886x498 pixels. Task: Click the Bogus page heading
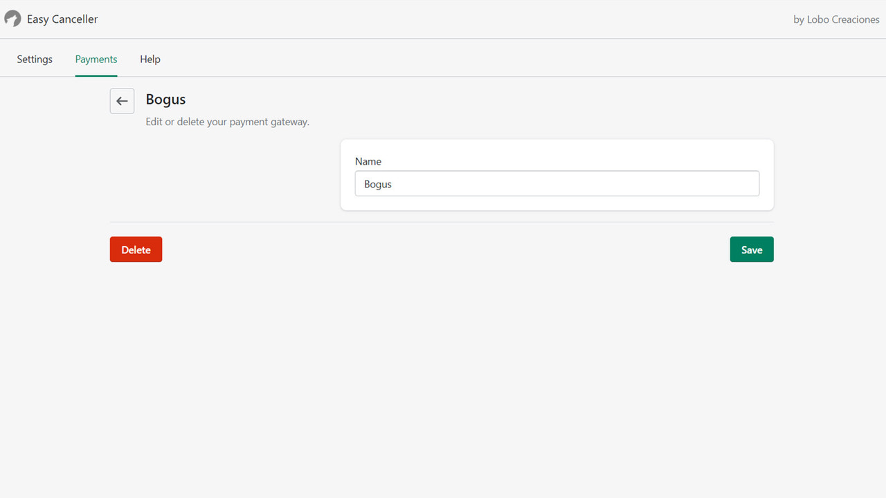(165, 99)
